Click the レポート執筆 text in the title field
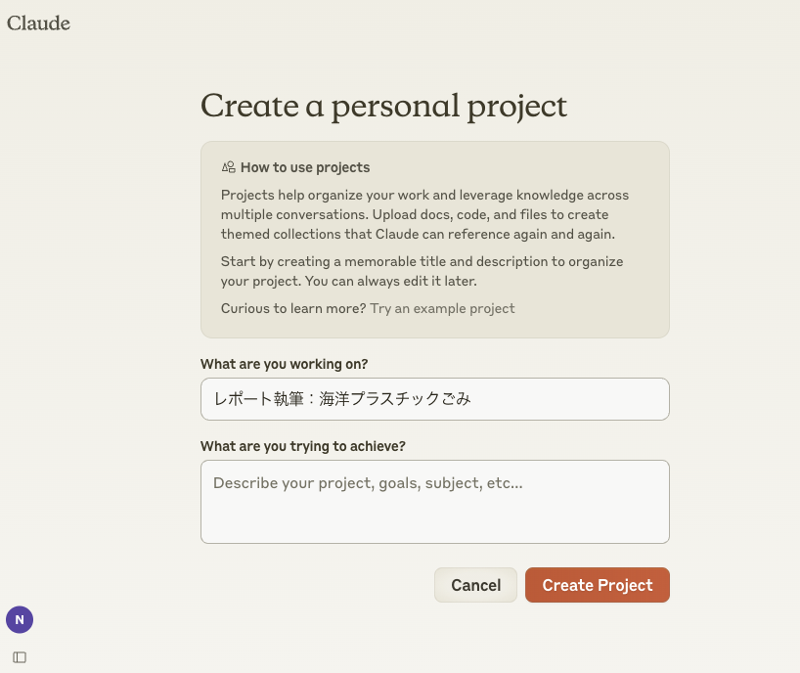 click(x=258, y=399)
